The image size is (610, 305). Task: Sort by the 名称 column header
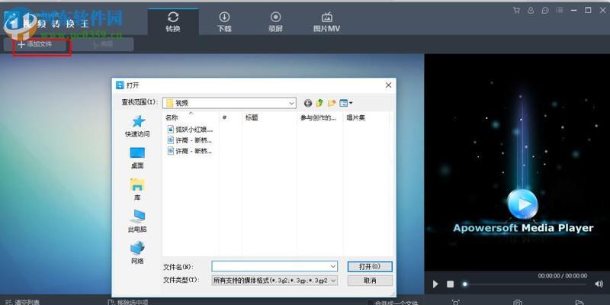coord(191,117)
